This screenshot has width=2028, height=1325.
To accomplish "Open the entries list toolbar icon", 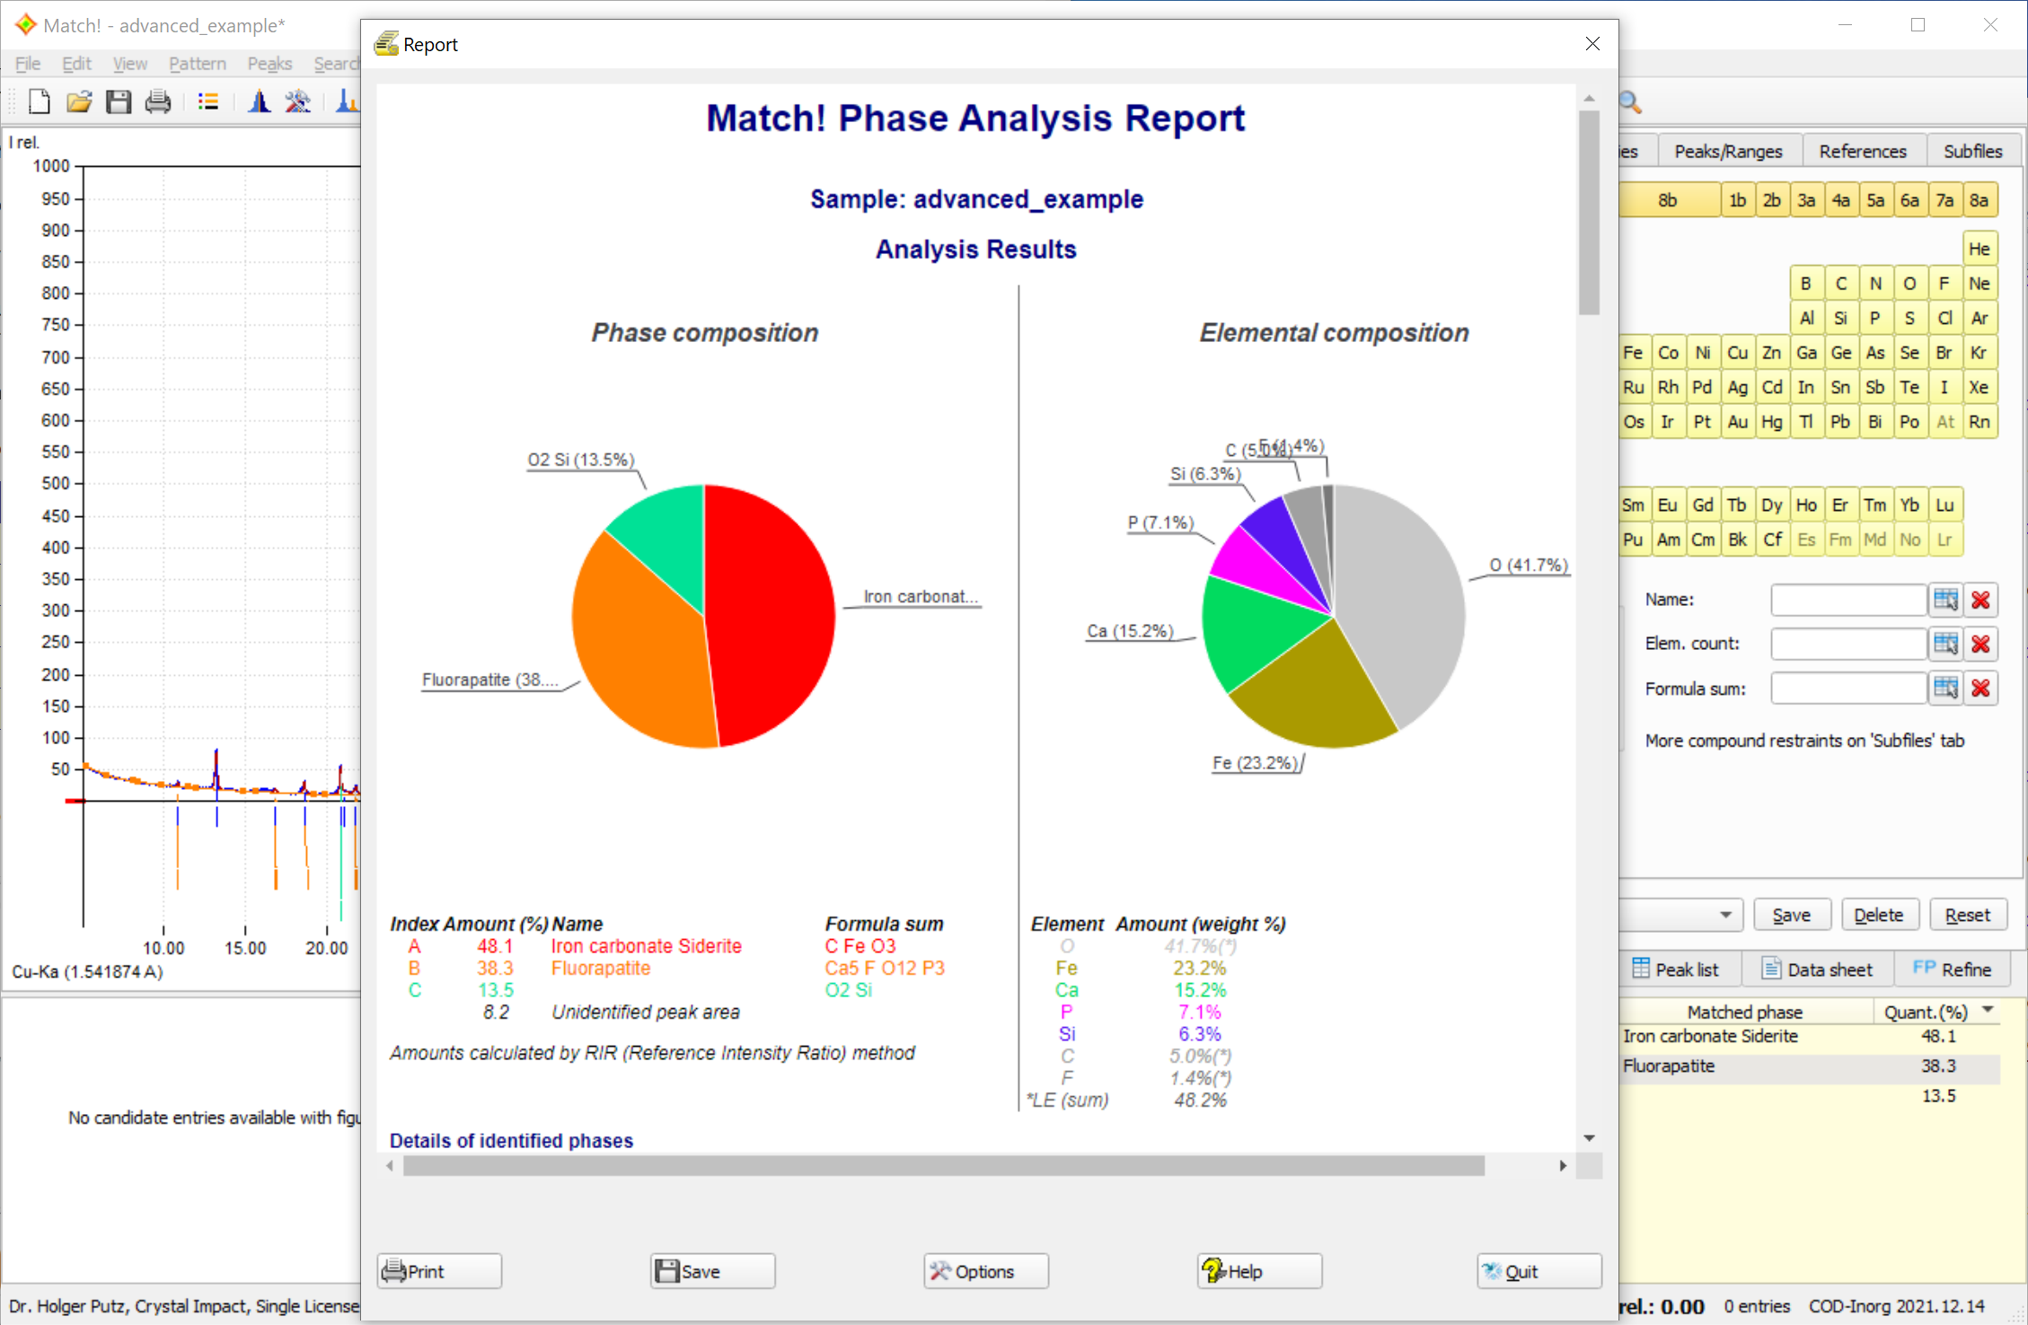I will [207, 101].
